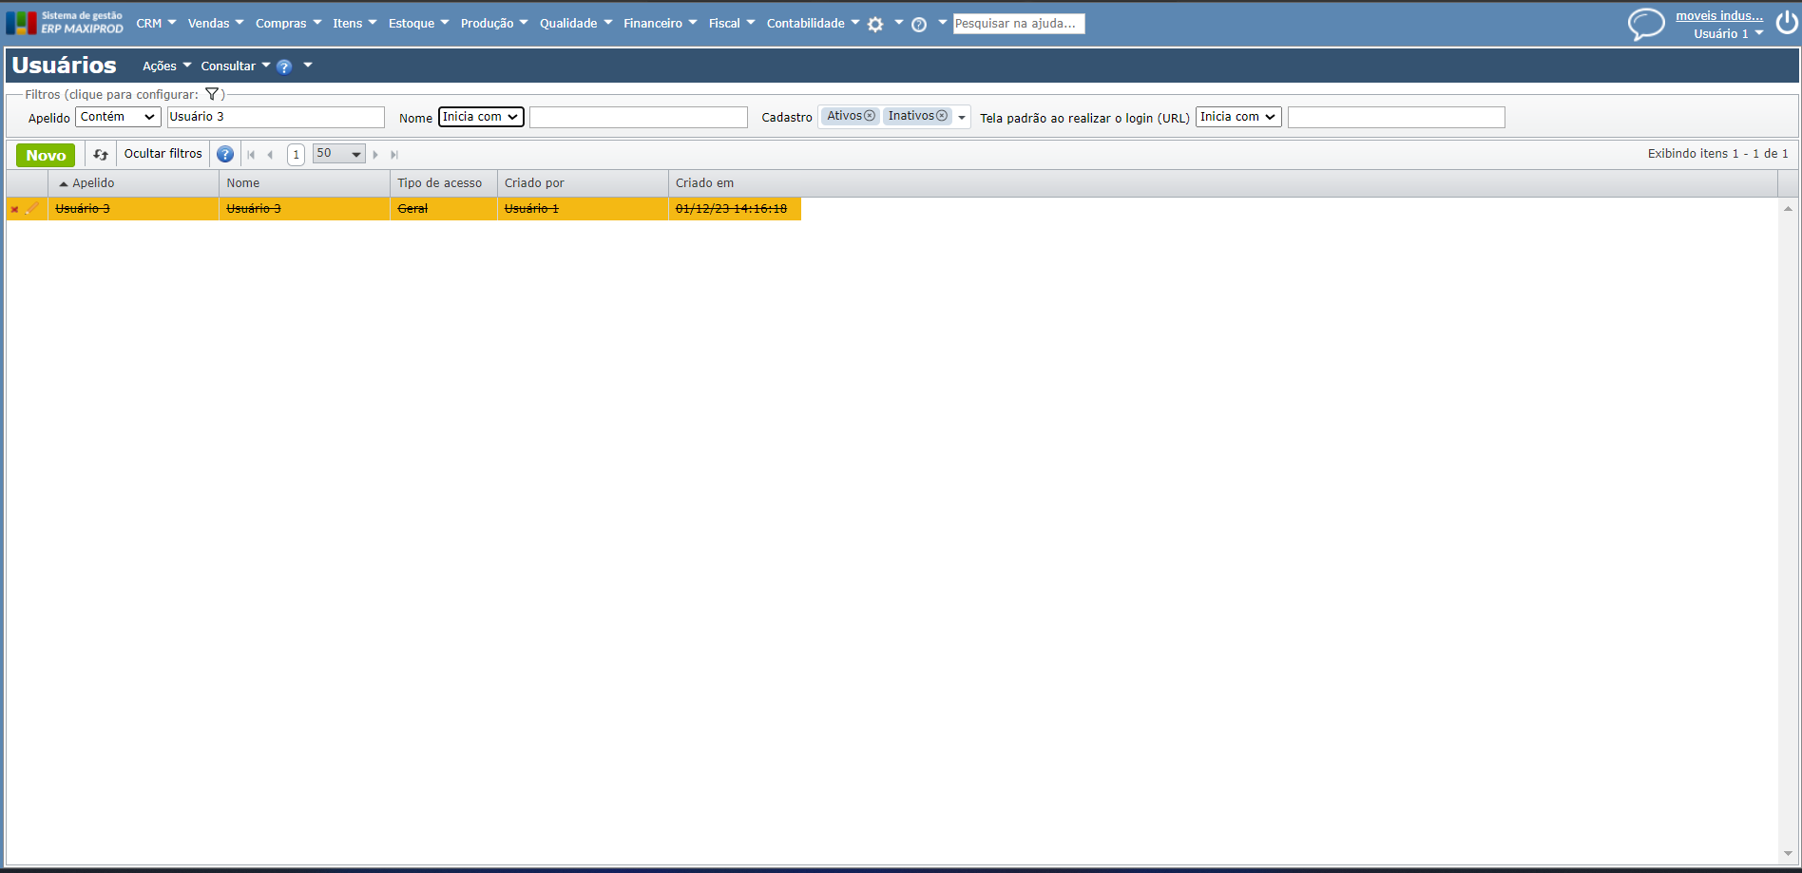
Task: Select the 'Geral' access type cell
Action: click(x=444, y=209)
